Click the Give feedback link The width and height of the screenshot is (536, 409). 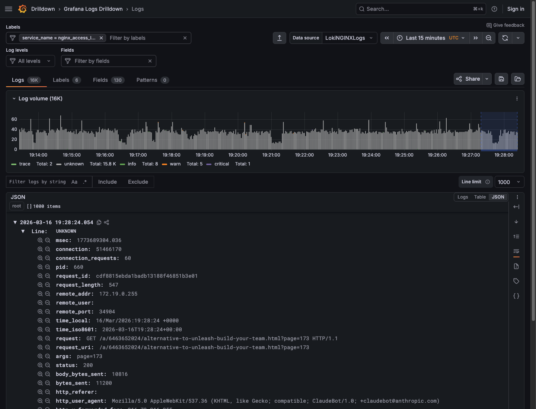pos(505,25)
